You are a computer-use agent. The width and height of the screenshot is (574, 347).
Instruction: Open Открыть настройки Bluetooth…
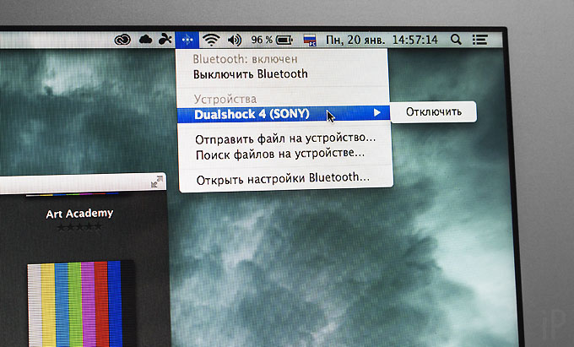[283, 179]
